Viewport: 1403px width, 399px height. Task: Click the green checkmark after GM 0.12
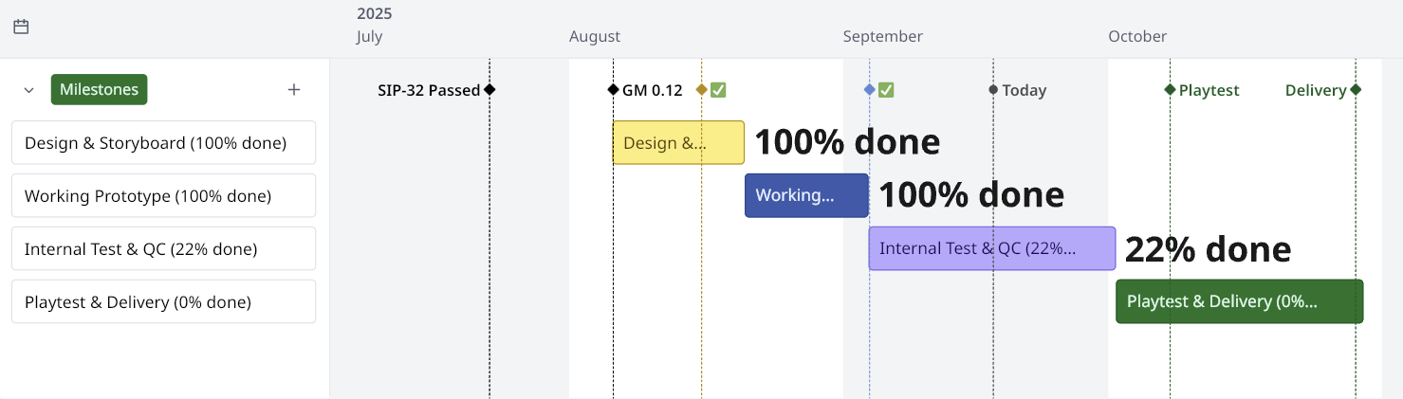(718, 90)
